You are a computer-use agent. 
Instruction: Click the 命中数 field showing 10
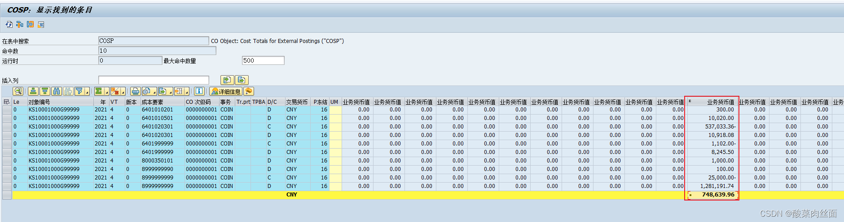[157, 51]
